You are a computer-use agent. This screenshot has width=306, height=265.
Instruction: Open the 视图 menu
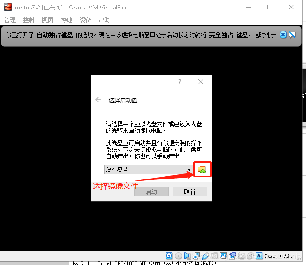(48, 20)
